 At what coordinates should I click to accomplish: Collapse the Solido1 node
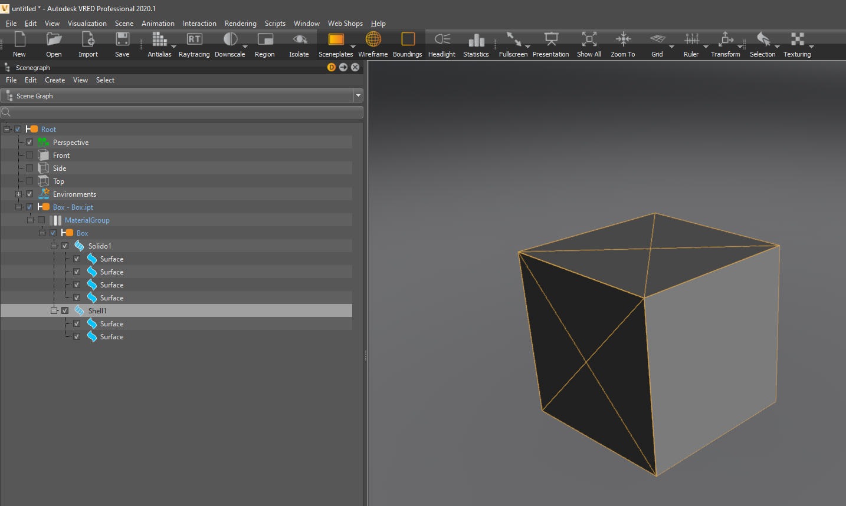pos(54,246)
